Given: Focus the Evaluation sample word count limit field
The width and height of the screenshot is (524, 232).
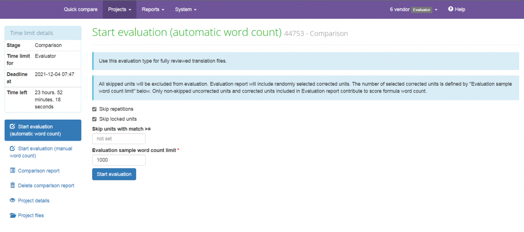Looking at the screenshot, I should pyautogui.click(x=118, y=160).
